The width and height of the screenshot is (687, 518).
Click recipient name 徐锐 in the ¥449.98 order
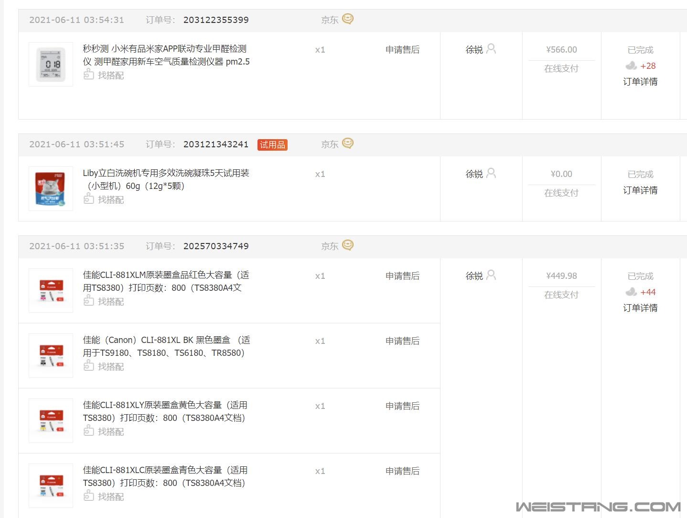click(x=474, y=276)
